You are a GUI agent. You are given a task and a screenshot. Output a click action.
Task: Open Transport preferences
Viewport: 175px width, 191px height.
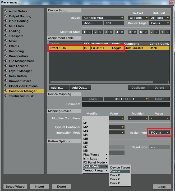coord(16,36)
